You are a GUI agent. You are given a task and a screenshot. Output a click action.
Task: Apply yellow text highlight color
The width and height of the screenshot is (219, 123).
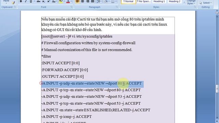pos(61,1)
